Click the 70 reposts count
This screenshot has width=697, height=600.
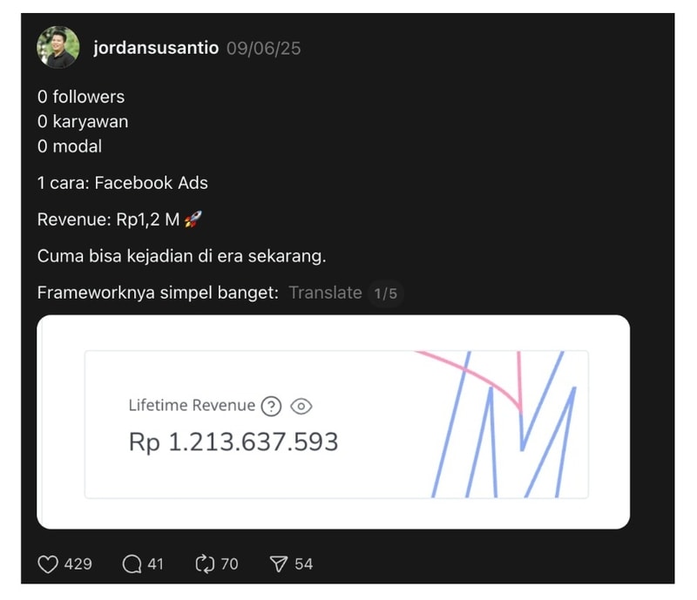pos(229,564)
